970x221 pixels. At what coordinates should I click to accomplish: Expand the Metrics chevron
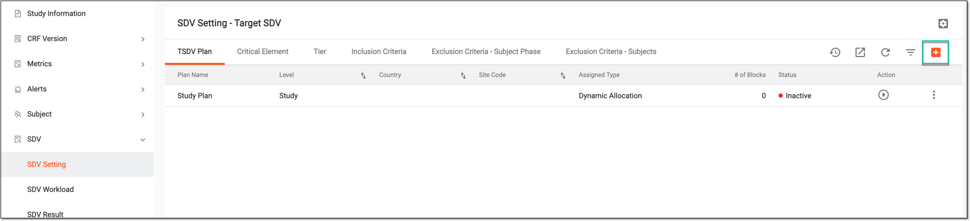[x=143, y=64]
